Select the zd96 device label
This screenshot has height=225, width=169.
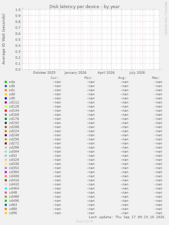[x=13, y=213]
